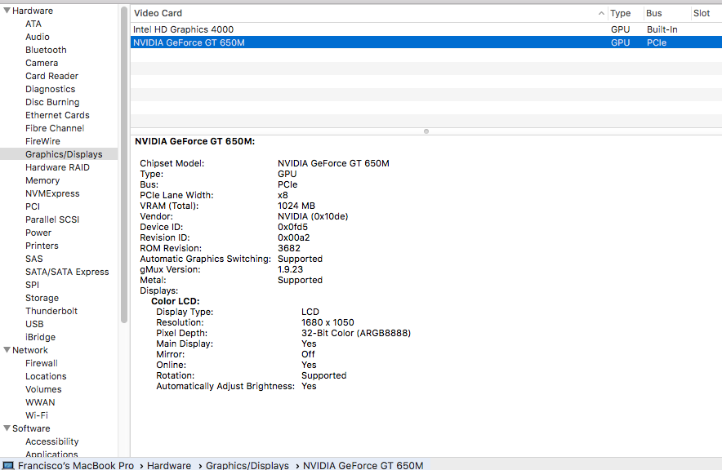722x470 pixels.
Task: Click the sidebar vertical scrollbar
Action: click(124, 166)
